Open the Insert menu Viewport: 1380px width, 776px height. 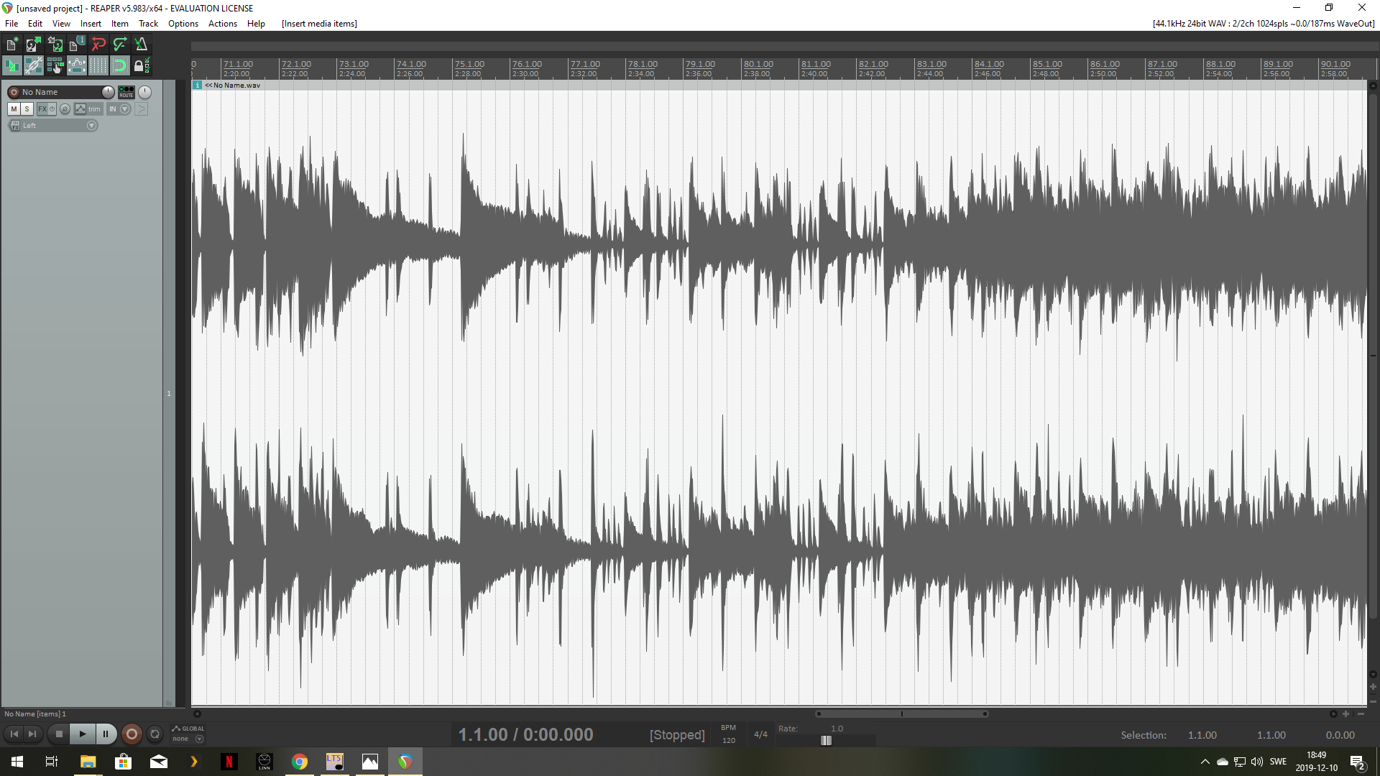click(x=91, y=24)
